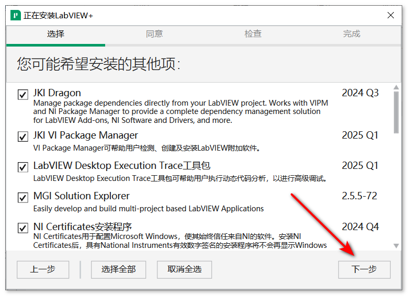Click LabVIEW Desktop Execution Trace工具包 title
Image resolution: width=408 pixels, height=296 pixels.
pyautogui.click(x=122, y=166)
